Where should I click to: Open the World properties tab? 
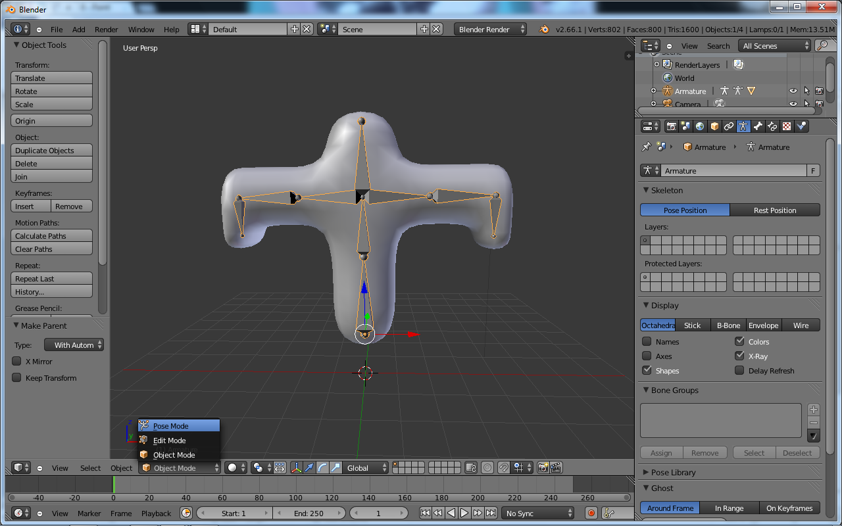(699, 126)
